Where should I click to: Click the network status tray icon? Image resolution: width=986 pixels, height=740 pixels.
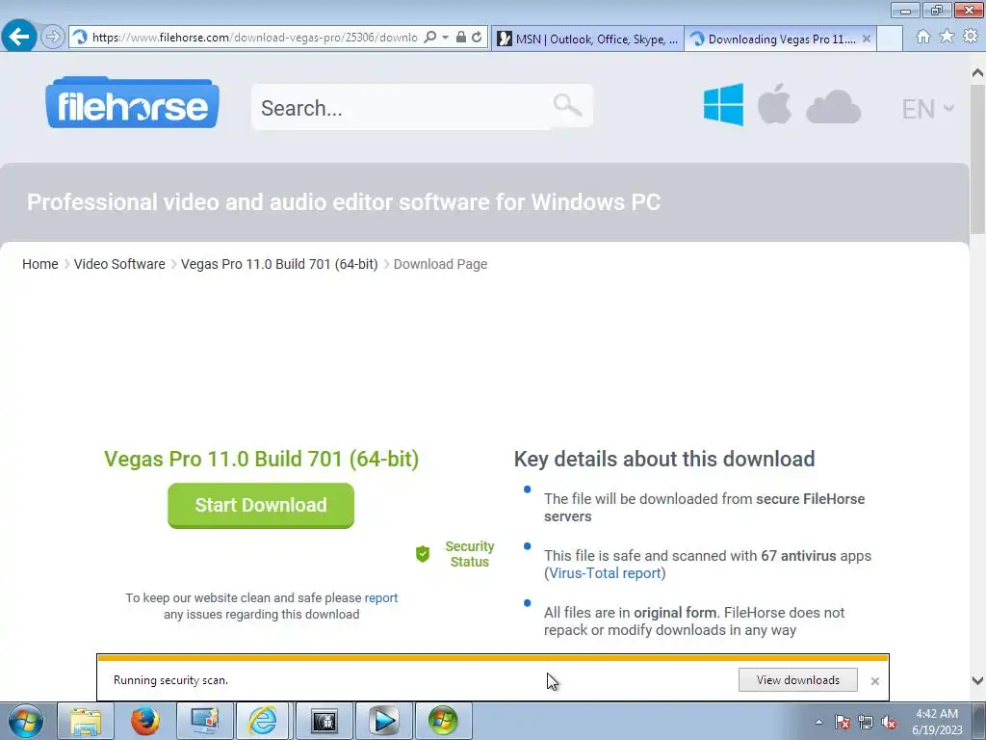pos(866,723)
